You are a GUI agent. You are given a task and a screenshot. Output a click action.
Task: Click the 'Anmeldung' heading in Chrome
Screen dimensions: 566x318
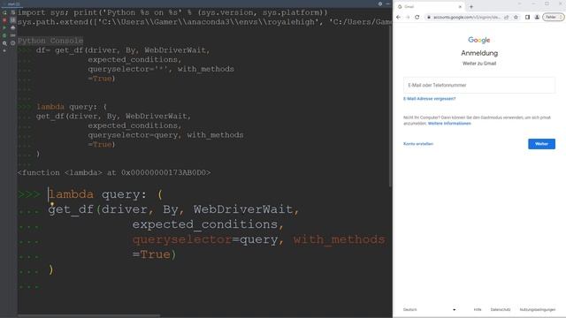tap(479, 53)
